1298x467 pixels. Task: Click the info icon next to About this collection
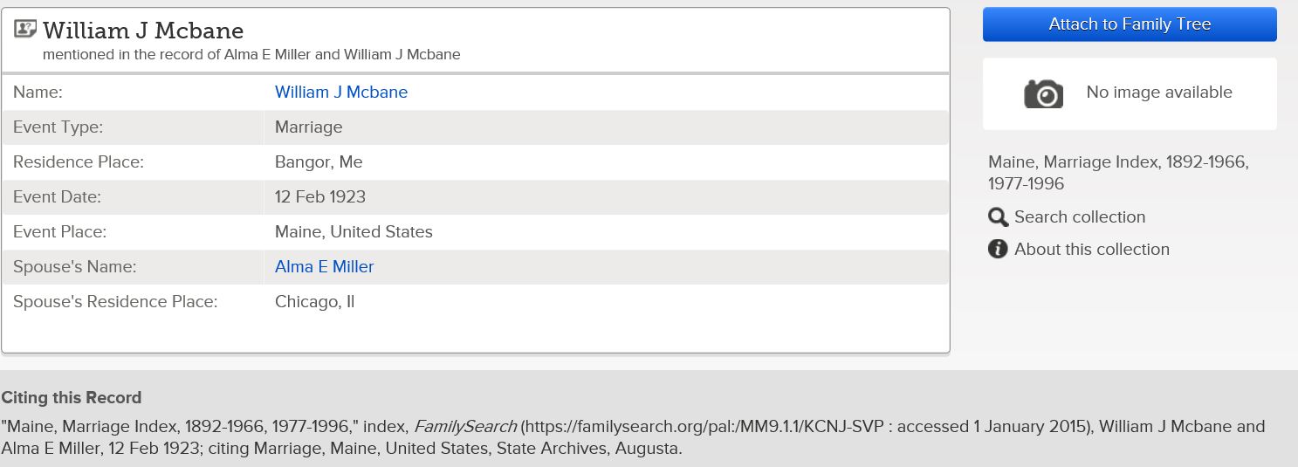[998, 250]
